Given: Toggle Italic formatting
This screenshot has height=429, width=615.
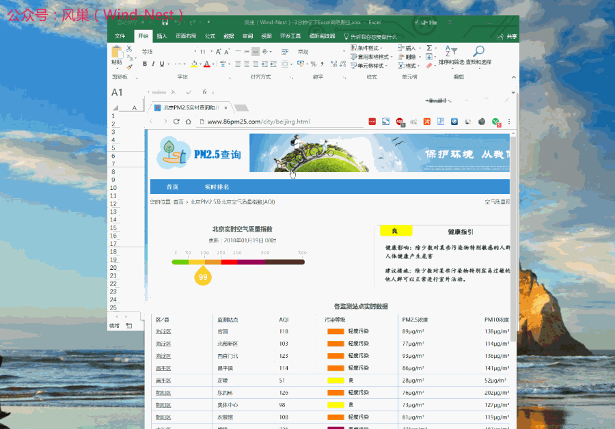Looking at the screenshot, I should (153, 64).
